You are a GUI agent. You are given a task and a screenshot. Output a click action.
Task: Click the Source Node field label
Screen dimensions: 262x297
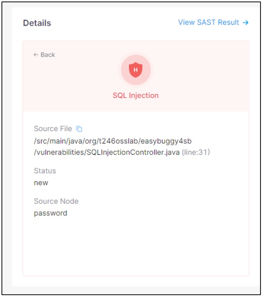[x=56, y=201]
